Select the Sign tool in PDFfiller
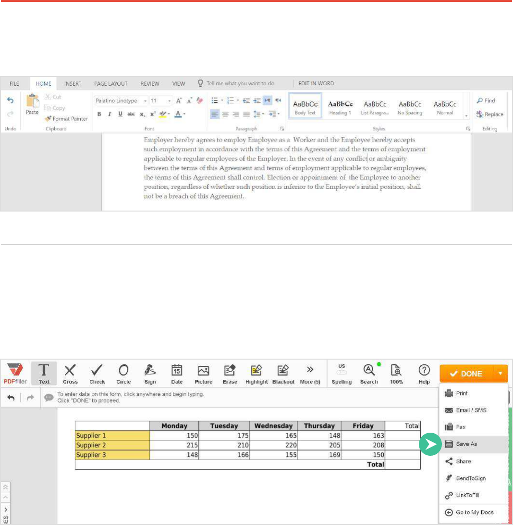 150,374
